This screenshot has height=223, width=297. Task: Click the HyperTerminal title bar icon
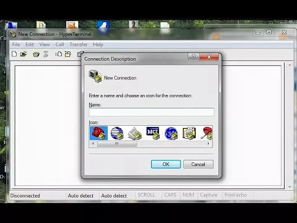coord(13,34)
